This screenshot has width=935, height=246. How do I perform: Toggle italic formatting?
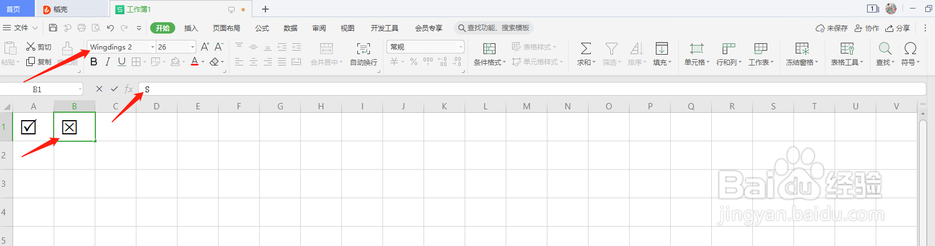[x=107, y=61]
